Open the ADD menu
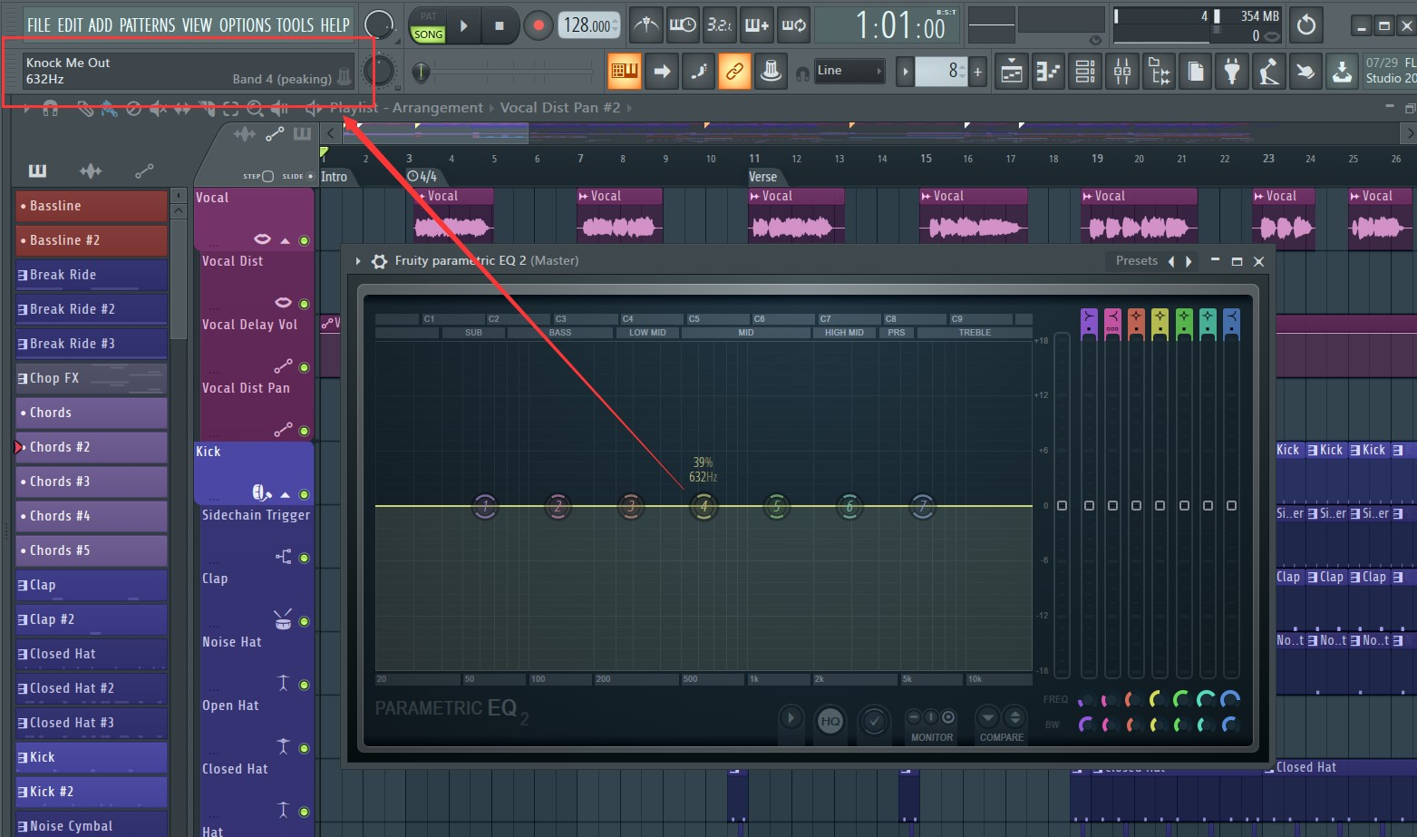 tap(100, 25)
